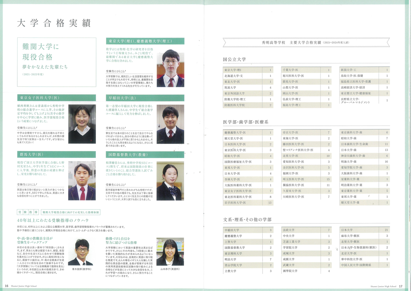Click the table row '法政大学'
Image resolution: width=411 pixels, height=291 pixels.
(306, 230)
